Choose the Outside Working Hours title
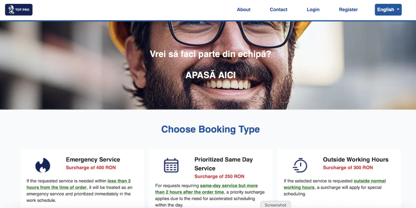The width and height of the screenshot is (416, 208). click(x=356, y=159)
